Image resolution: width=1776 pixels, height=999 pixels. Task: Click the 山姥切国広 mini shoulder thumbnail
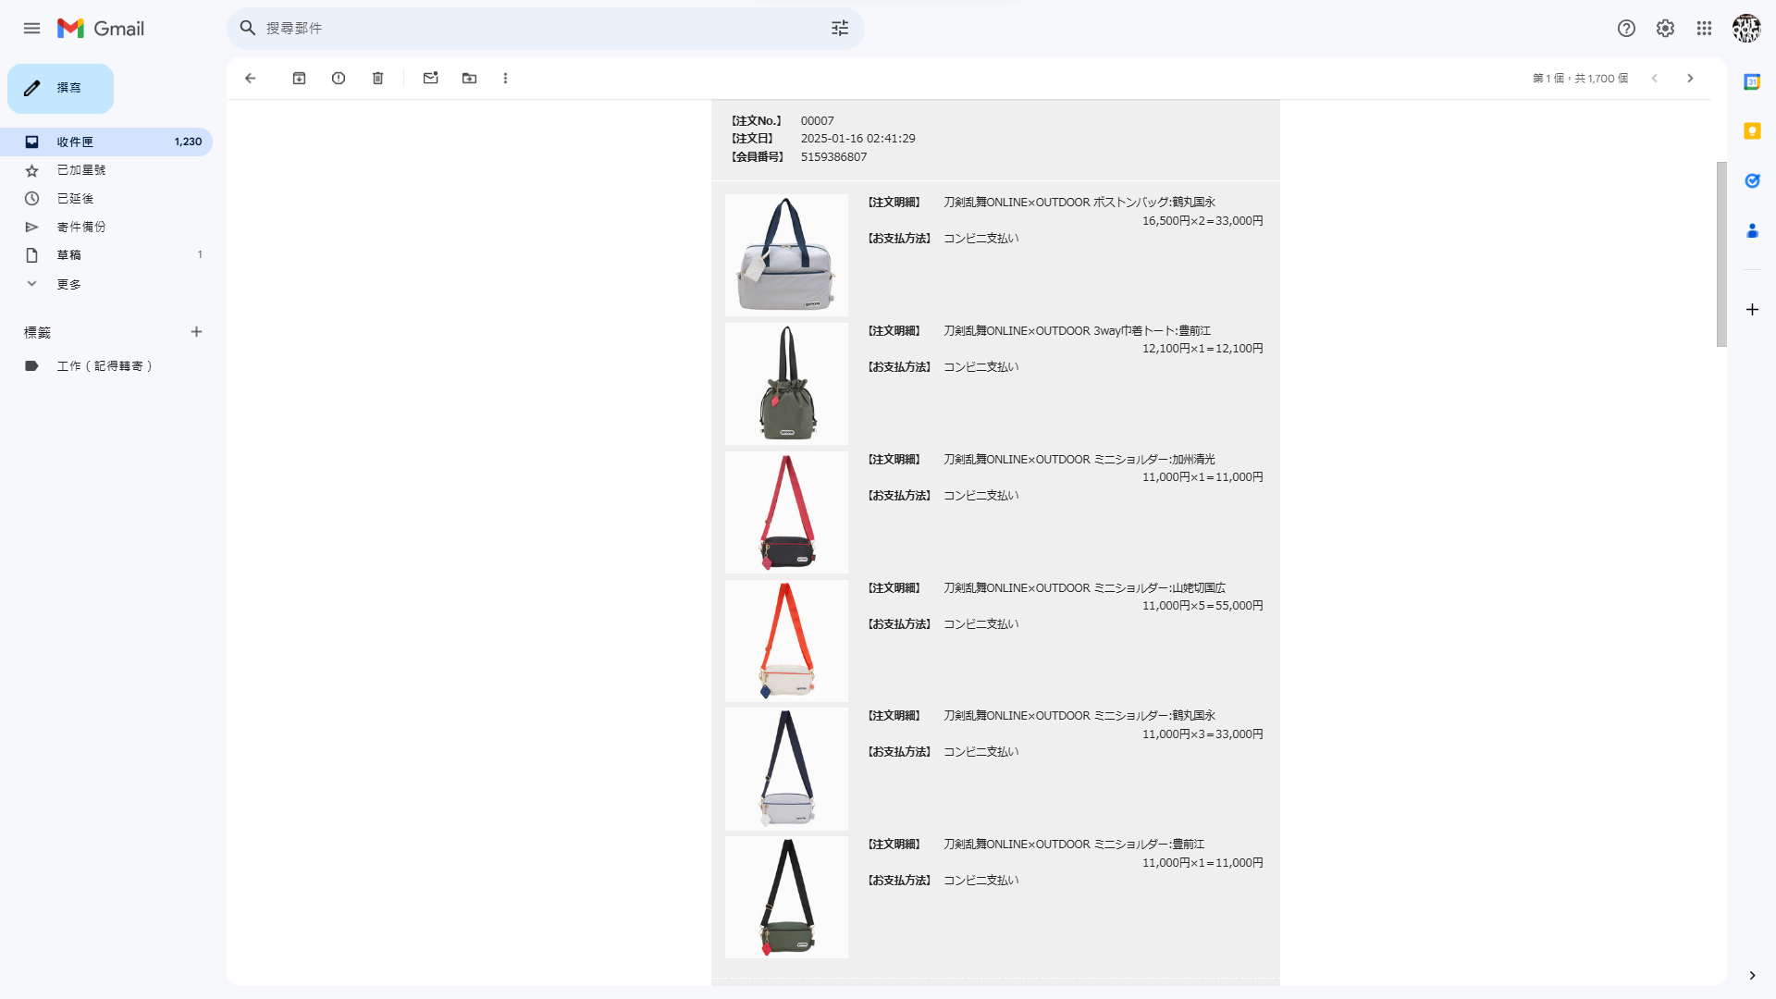pos(786,641)
